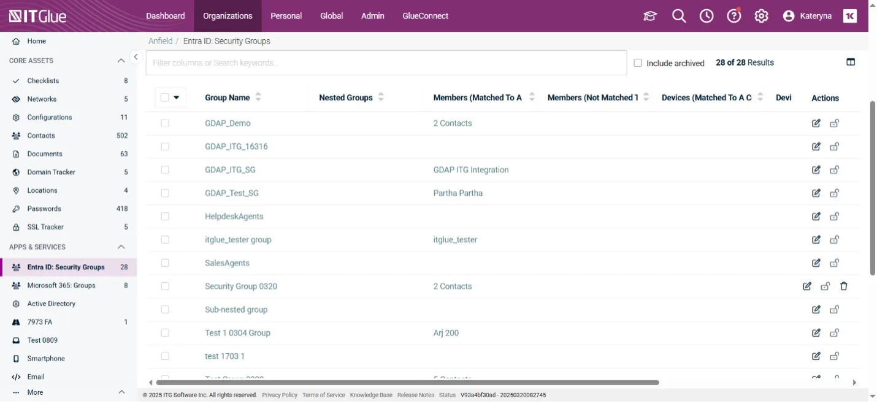
Task: Collapse the Core Assets section
Action: (121, 61)
